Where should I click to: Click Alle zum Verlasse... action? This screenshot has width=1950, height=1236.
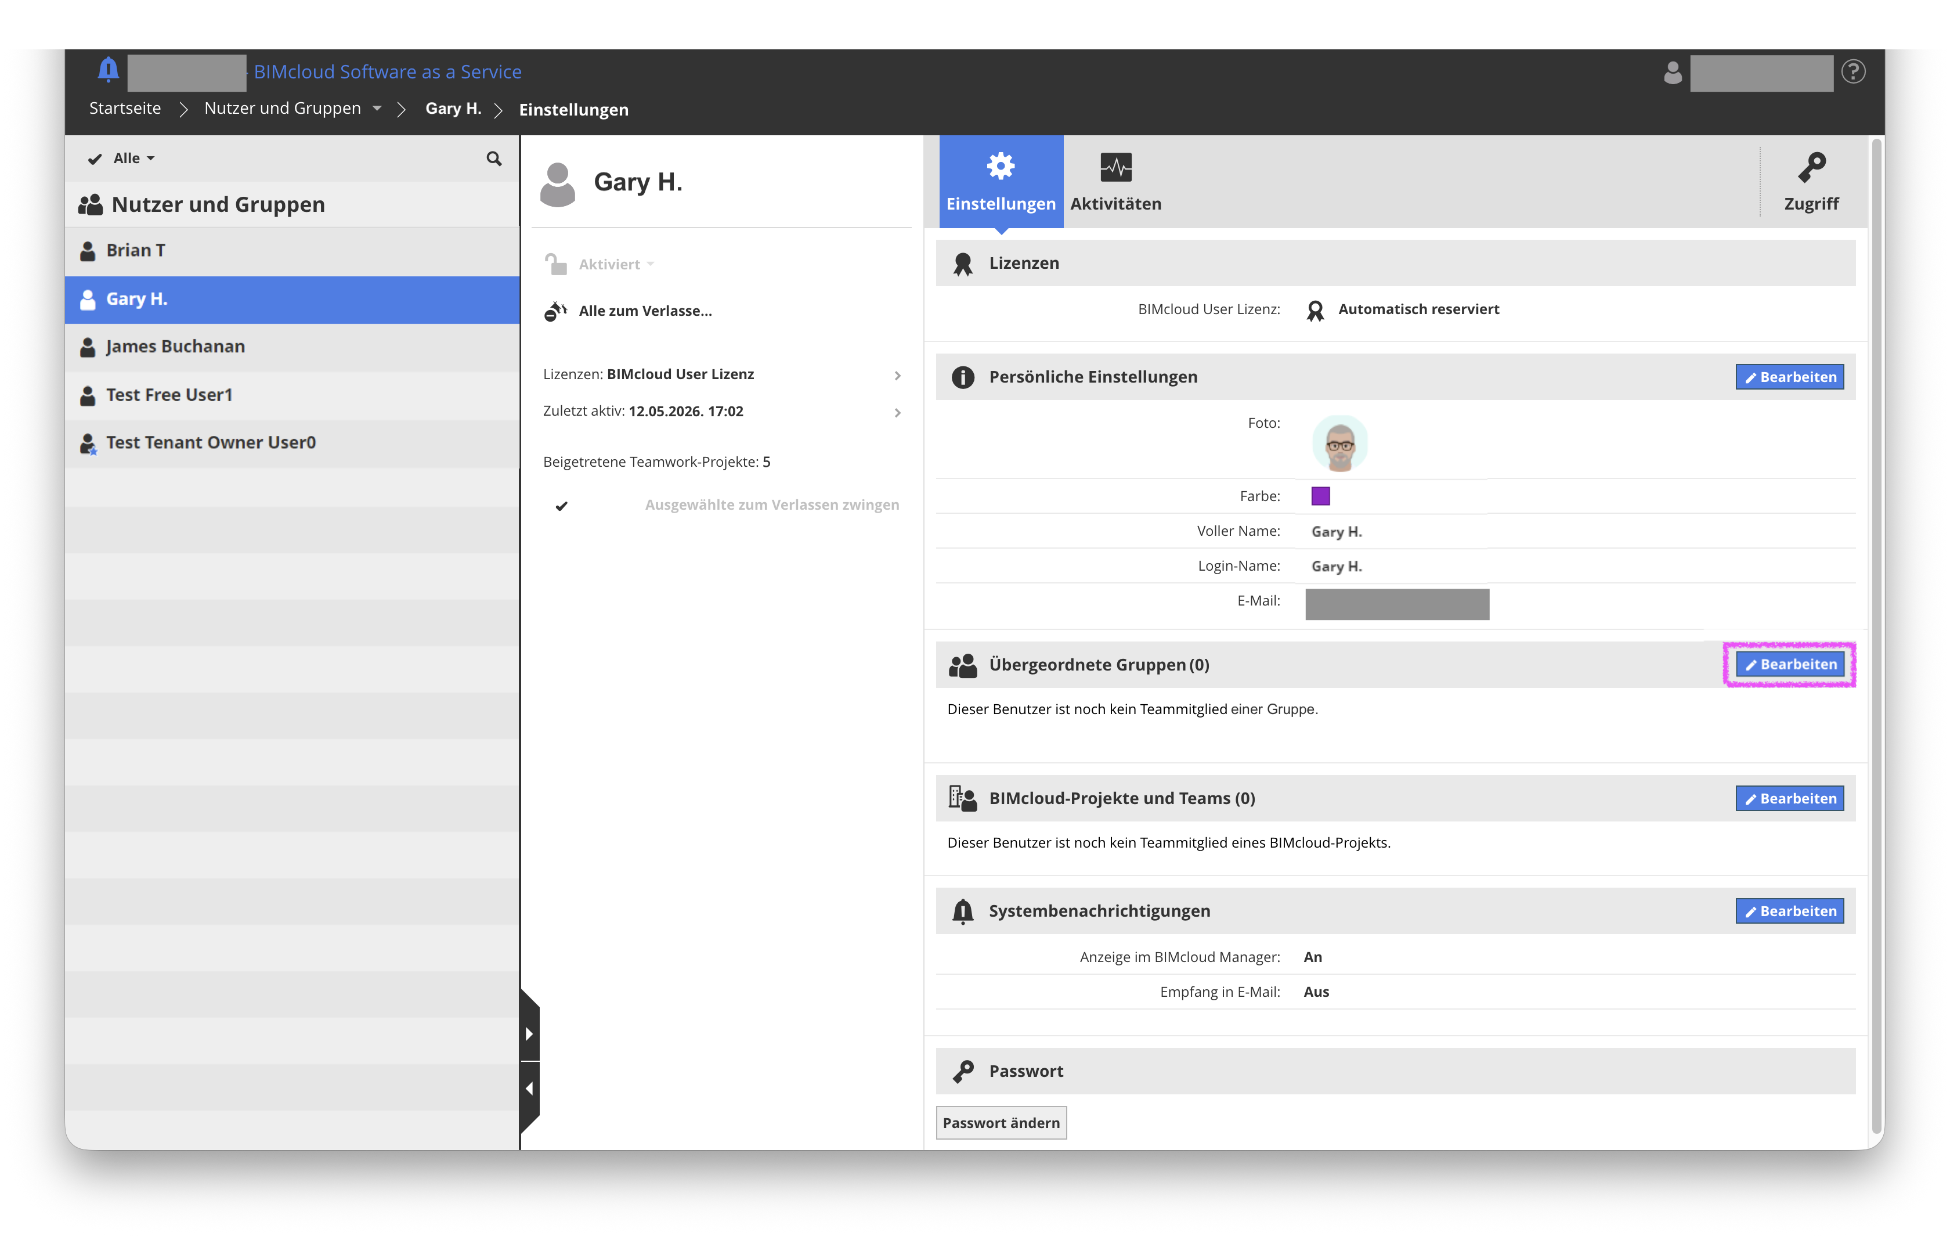[x=645, y=311]
